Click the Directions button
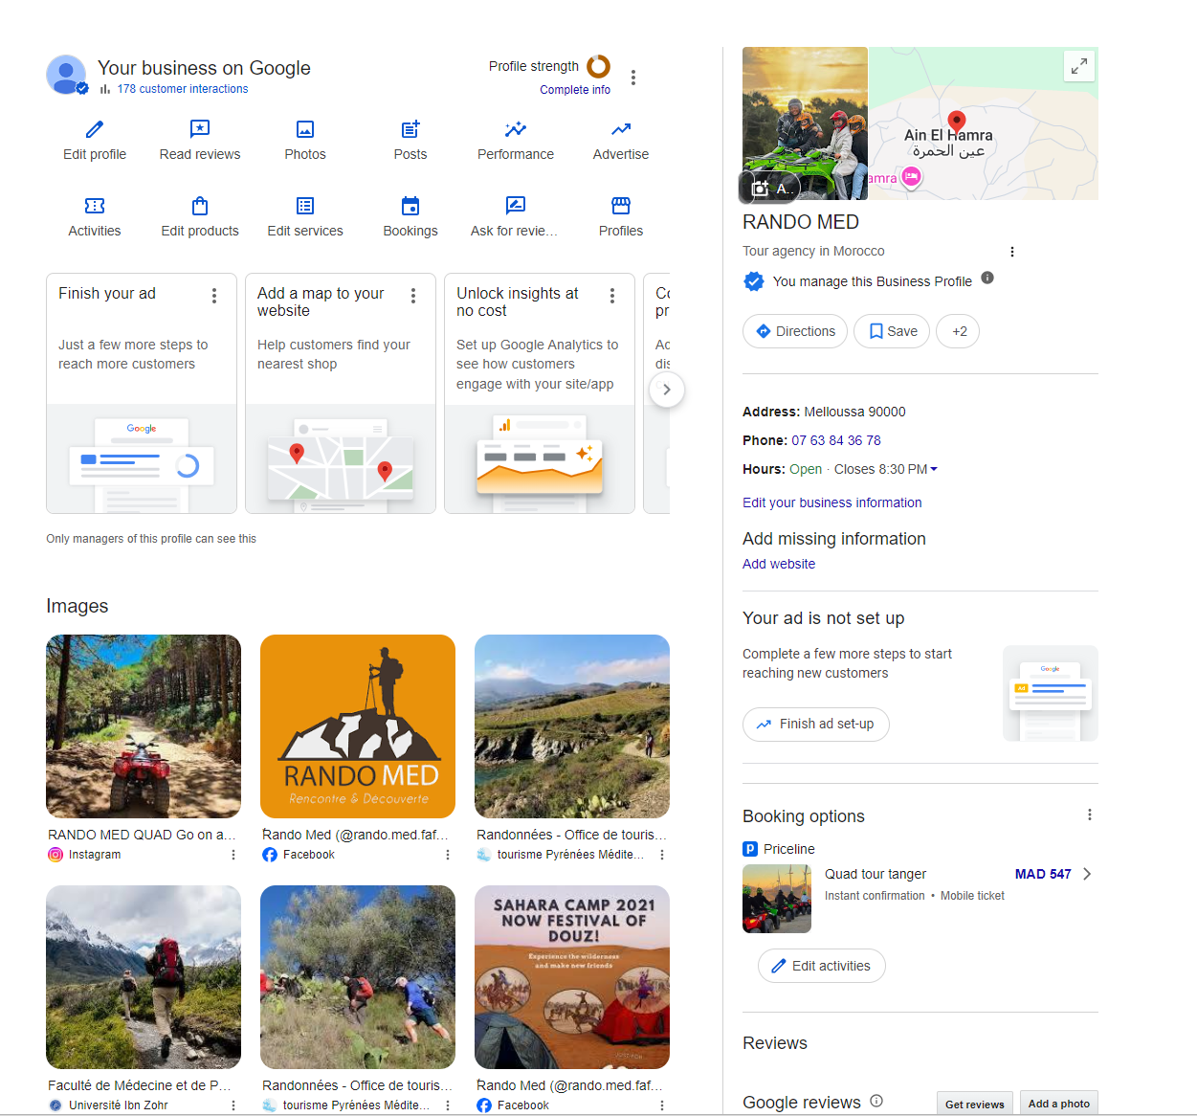 point(795,331)
